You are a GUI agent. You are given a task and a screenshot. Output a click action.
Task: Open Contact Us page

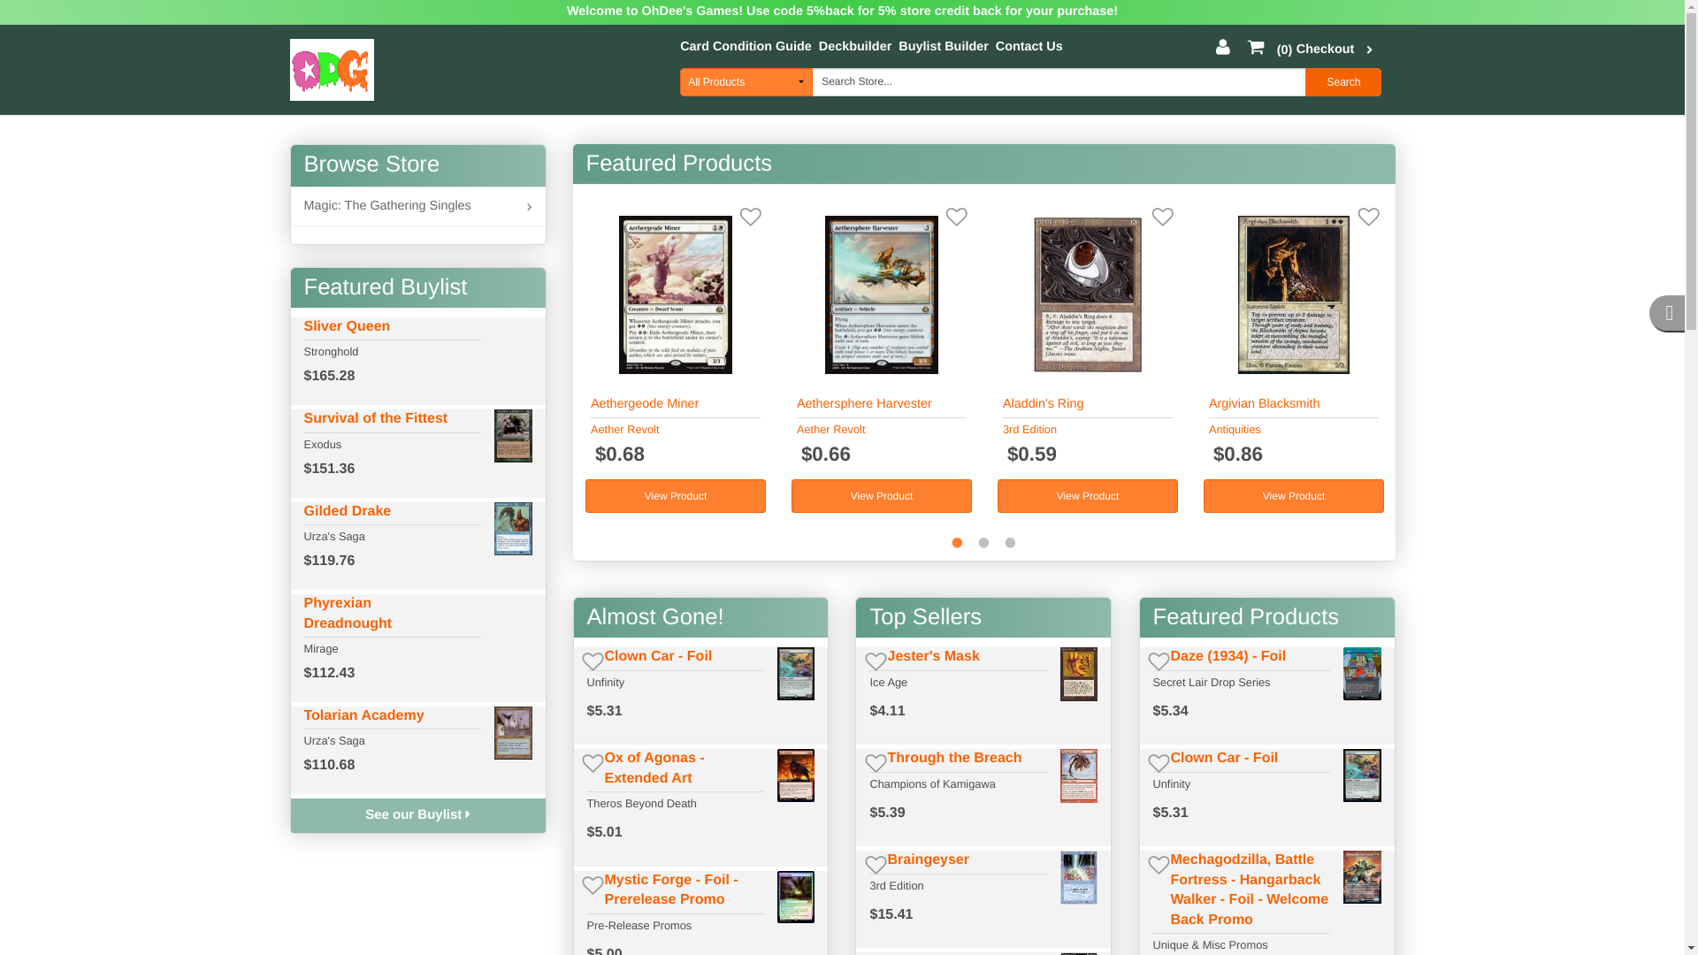1029,46
